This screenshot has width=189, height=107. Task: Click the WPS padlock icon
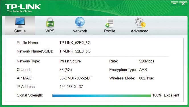[x=50, y=22]
